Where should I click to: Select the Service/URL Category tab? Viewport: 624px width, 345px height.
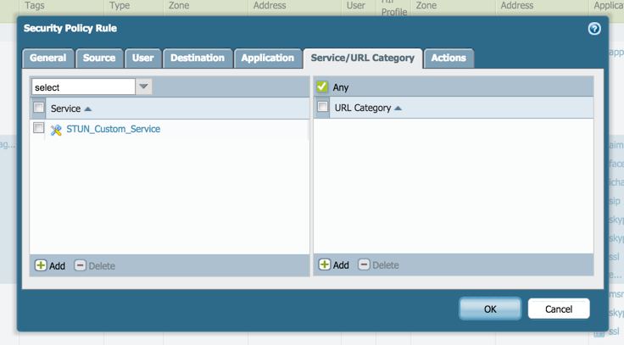[363, 58]
